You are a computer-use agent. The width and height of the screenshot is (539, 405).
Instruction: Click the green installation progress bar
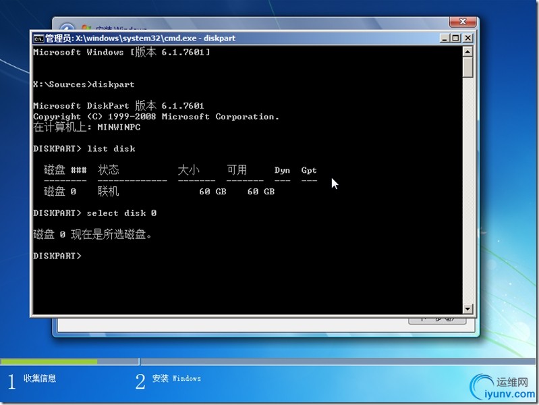click(49, 362)
